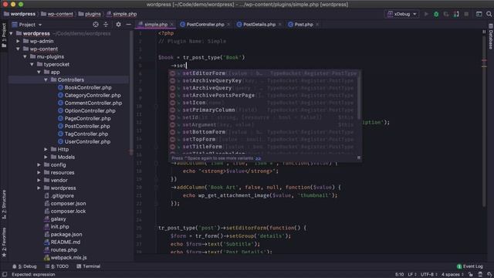
Task: Click the project structure layout icon
Action: click(479, 14)
